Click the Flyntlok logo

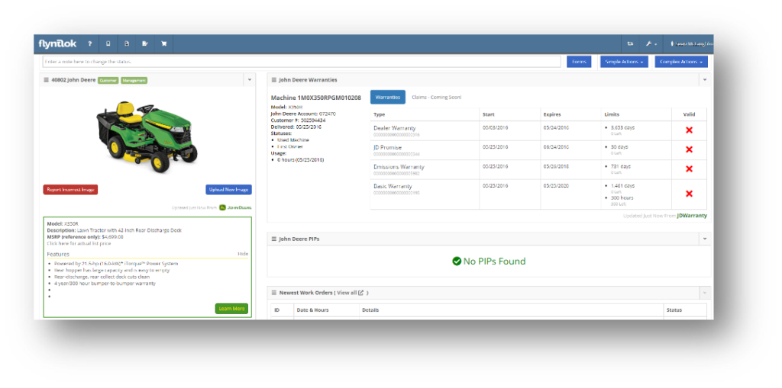(57, 43)
